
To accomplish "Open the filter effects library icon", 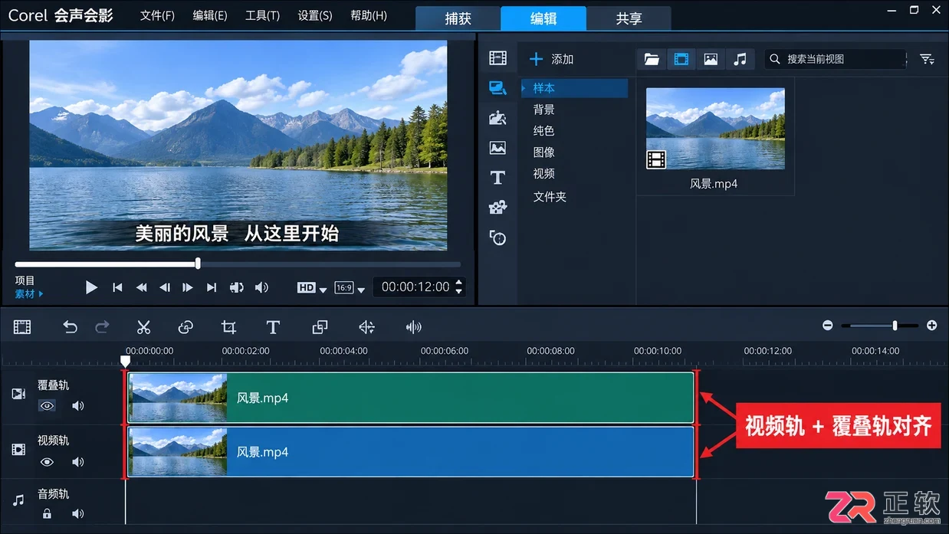I will coord(498,208).
